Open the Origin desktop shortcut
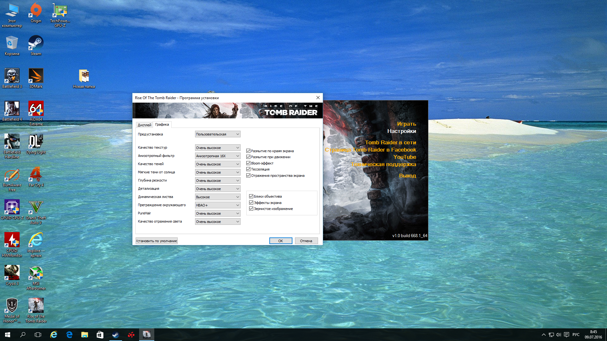 [36, 11]
